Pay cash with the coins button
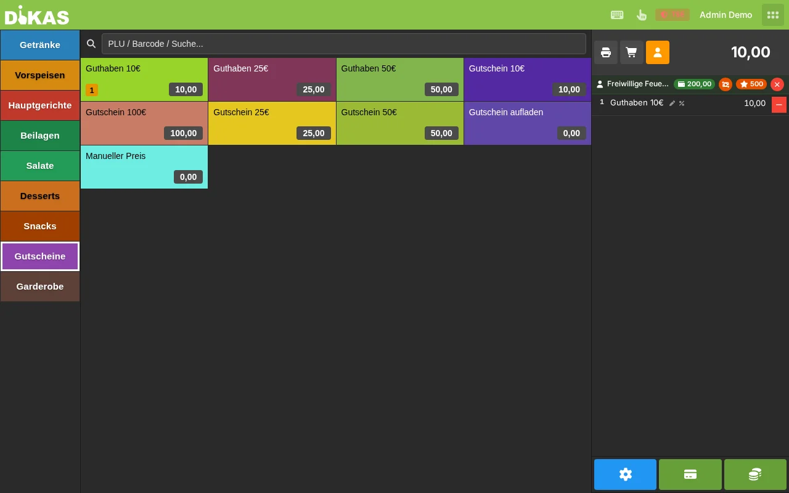The width and height of the screenshot is (789, 493). [x=755, y=475]
